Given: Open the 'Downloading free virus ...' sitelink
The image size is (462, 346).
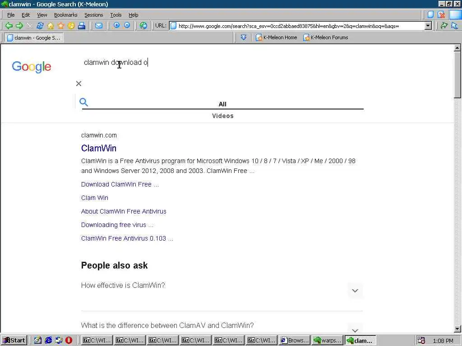Looking at the screenshot, I should pyautogui.click(x=117, y=225).
